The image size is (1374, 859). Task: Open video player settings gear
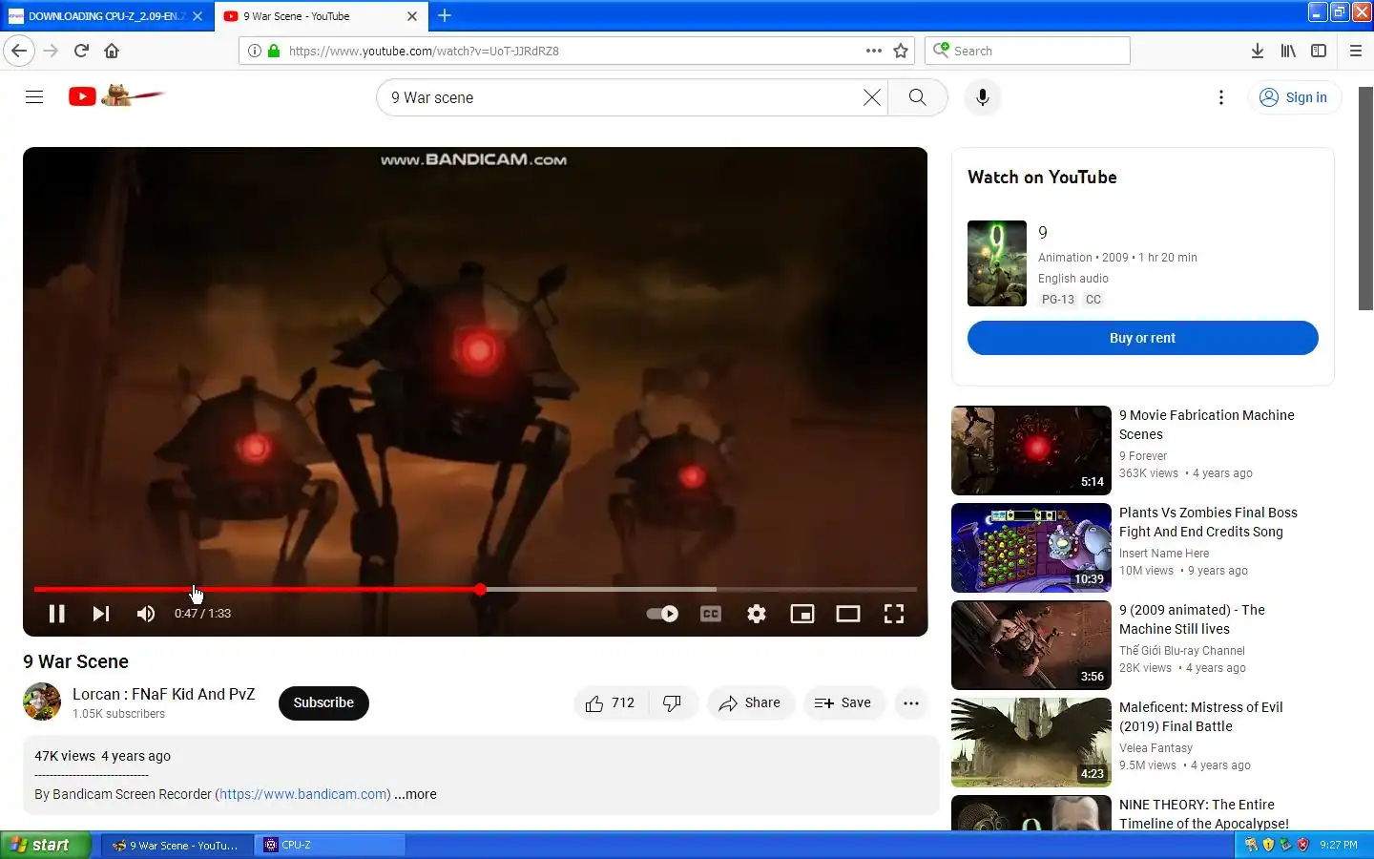757,614
